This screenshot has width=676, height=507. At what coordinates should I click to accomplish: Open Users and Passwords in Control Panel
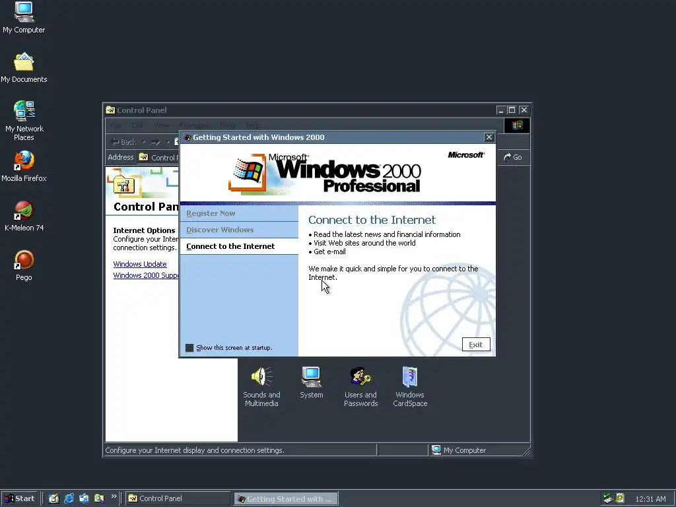pyautogui.click(x=360, y=387)
